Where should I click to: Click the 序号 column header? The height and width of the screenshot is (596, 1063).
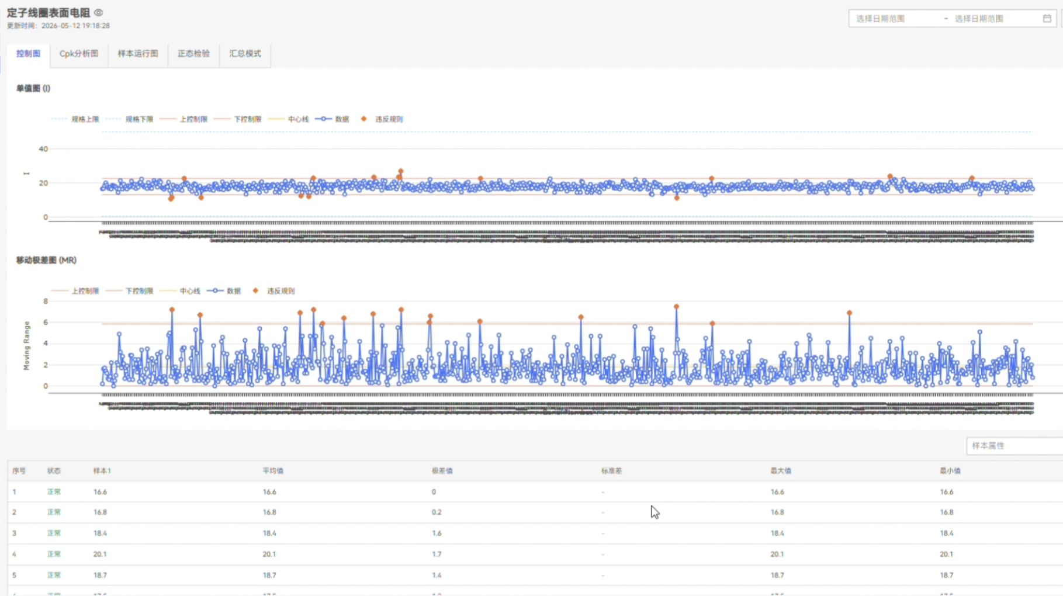(19, 471)
